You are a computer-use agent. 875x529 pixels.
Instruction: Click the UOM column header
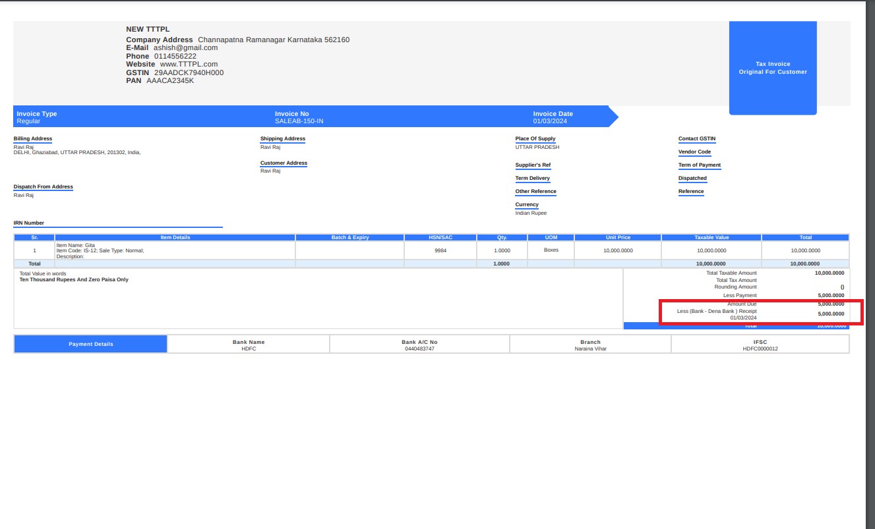pyautogui.click(x=551, y=237)
